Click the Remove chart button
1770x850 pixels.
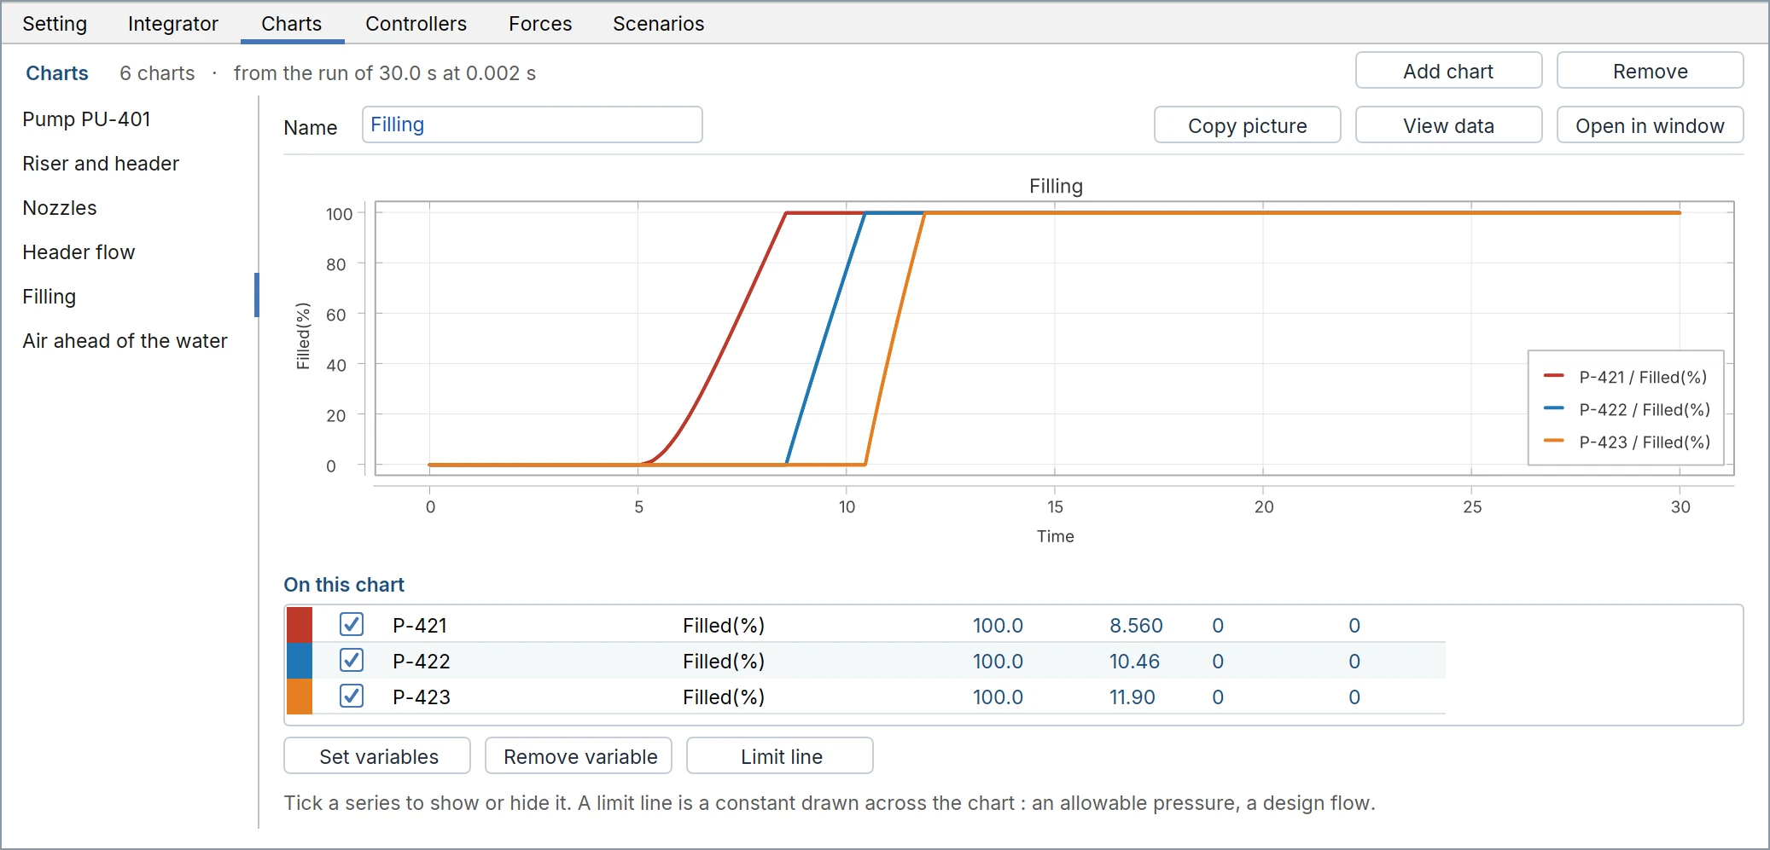[x=1650, y=71]
